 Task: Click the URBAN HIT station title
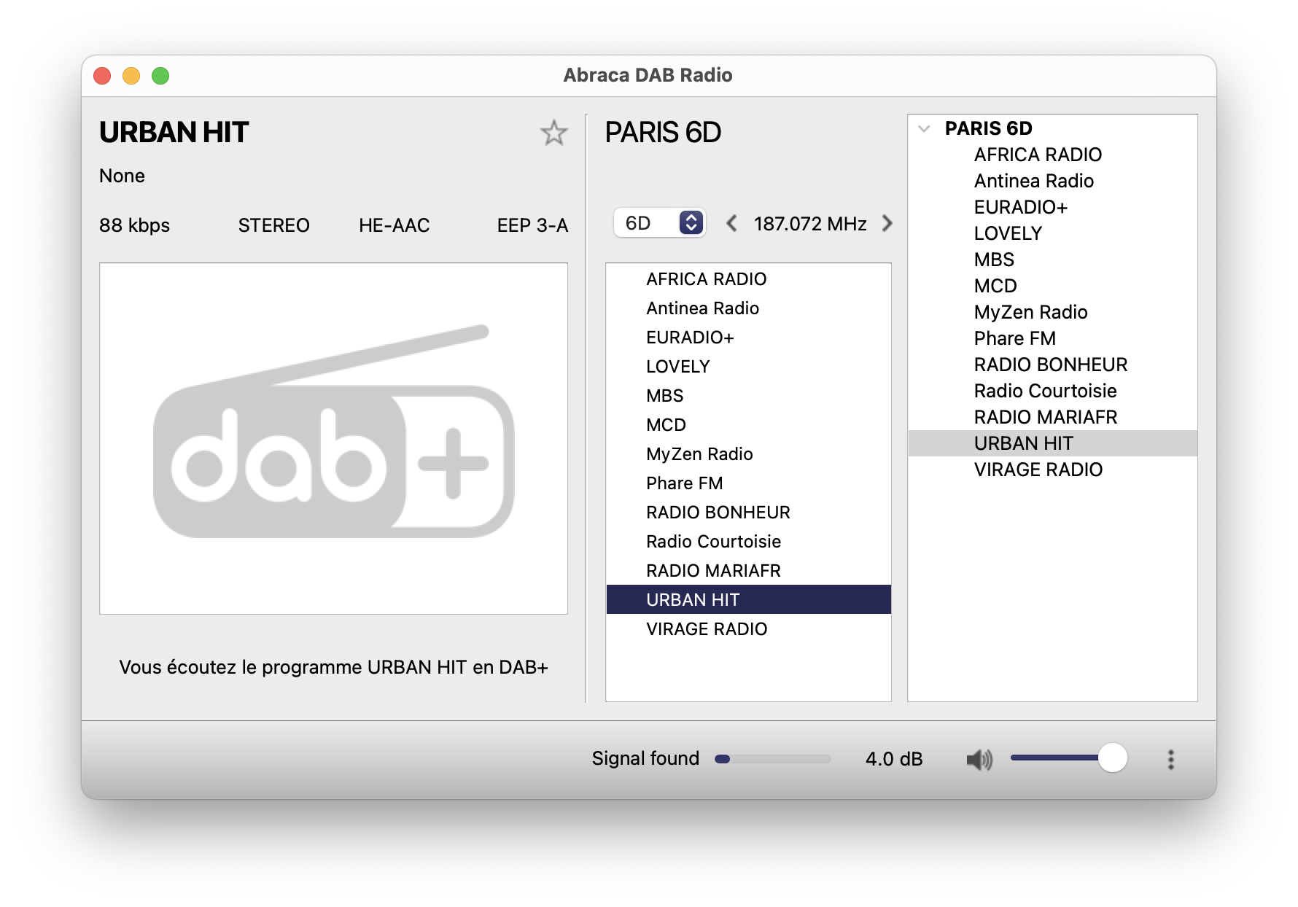pyautogui.click(x=174, y=133)
